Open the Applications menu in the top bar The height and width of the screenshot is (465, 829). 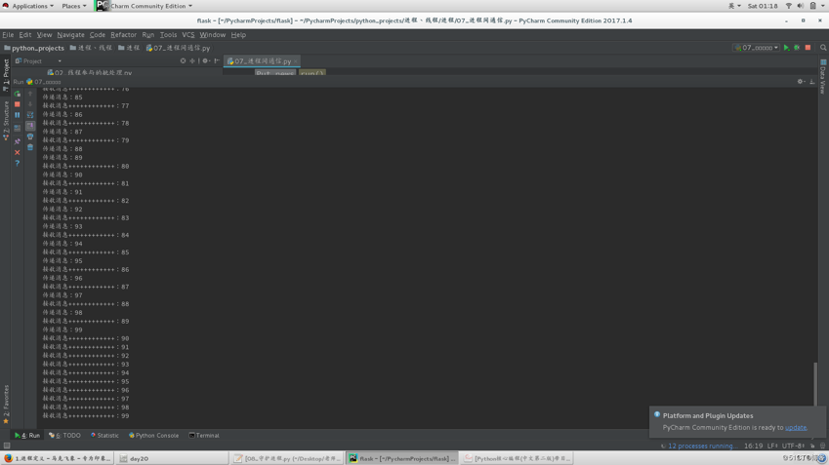coord(29,6)
